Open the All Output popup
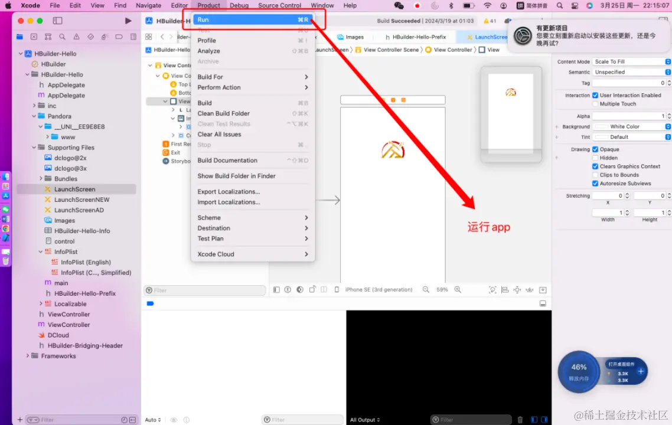The width and height of the screenshot is (672, 425). click(x=365, y=420)
